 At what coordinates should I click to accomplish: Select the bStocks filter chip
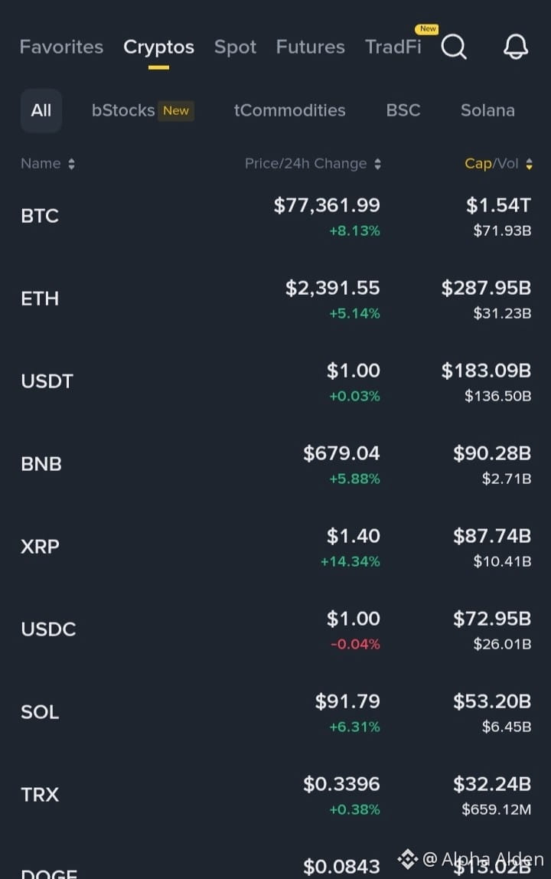[x=142, y=110]
